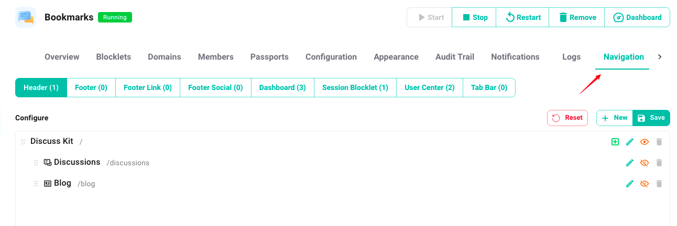Screen dimensions: 677x226
Task: Click the edit pencil for Discuss Kit
Action: click(x=630, y=142)
